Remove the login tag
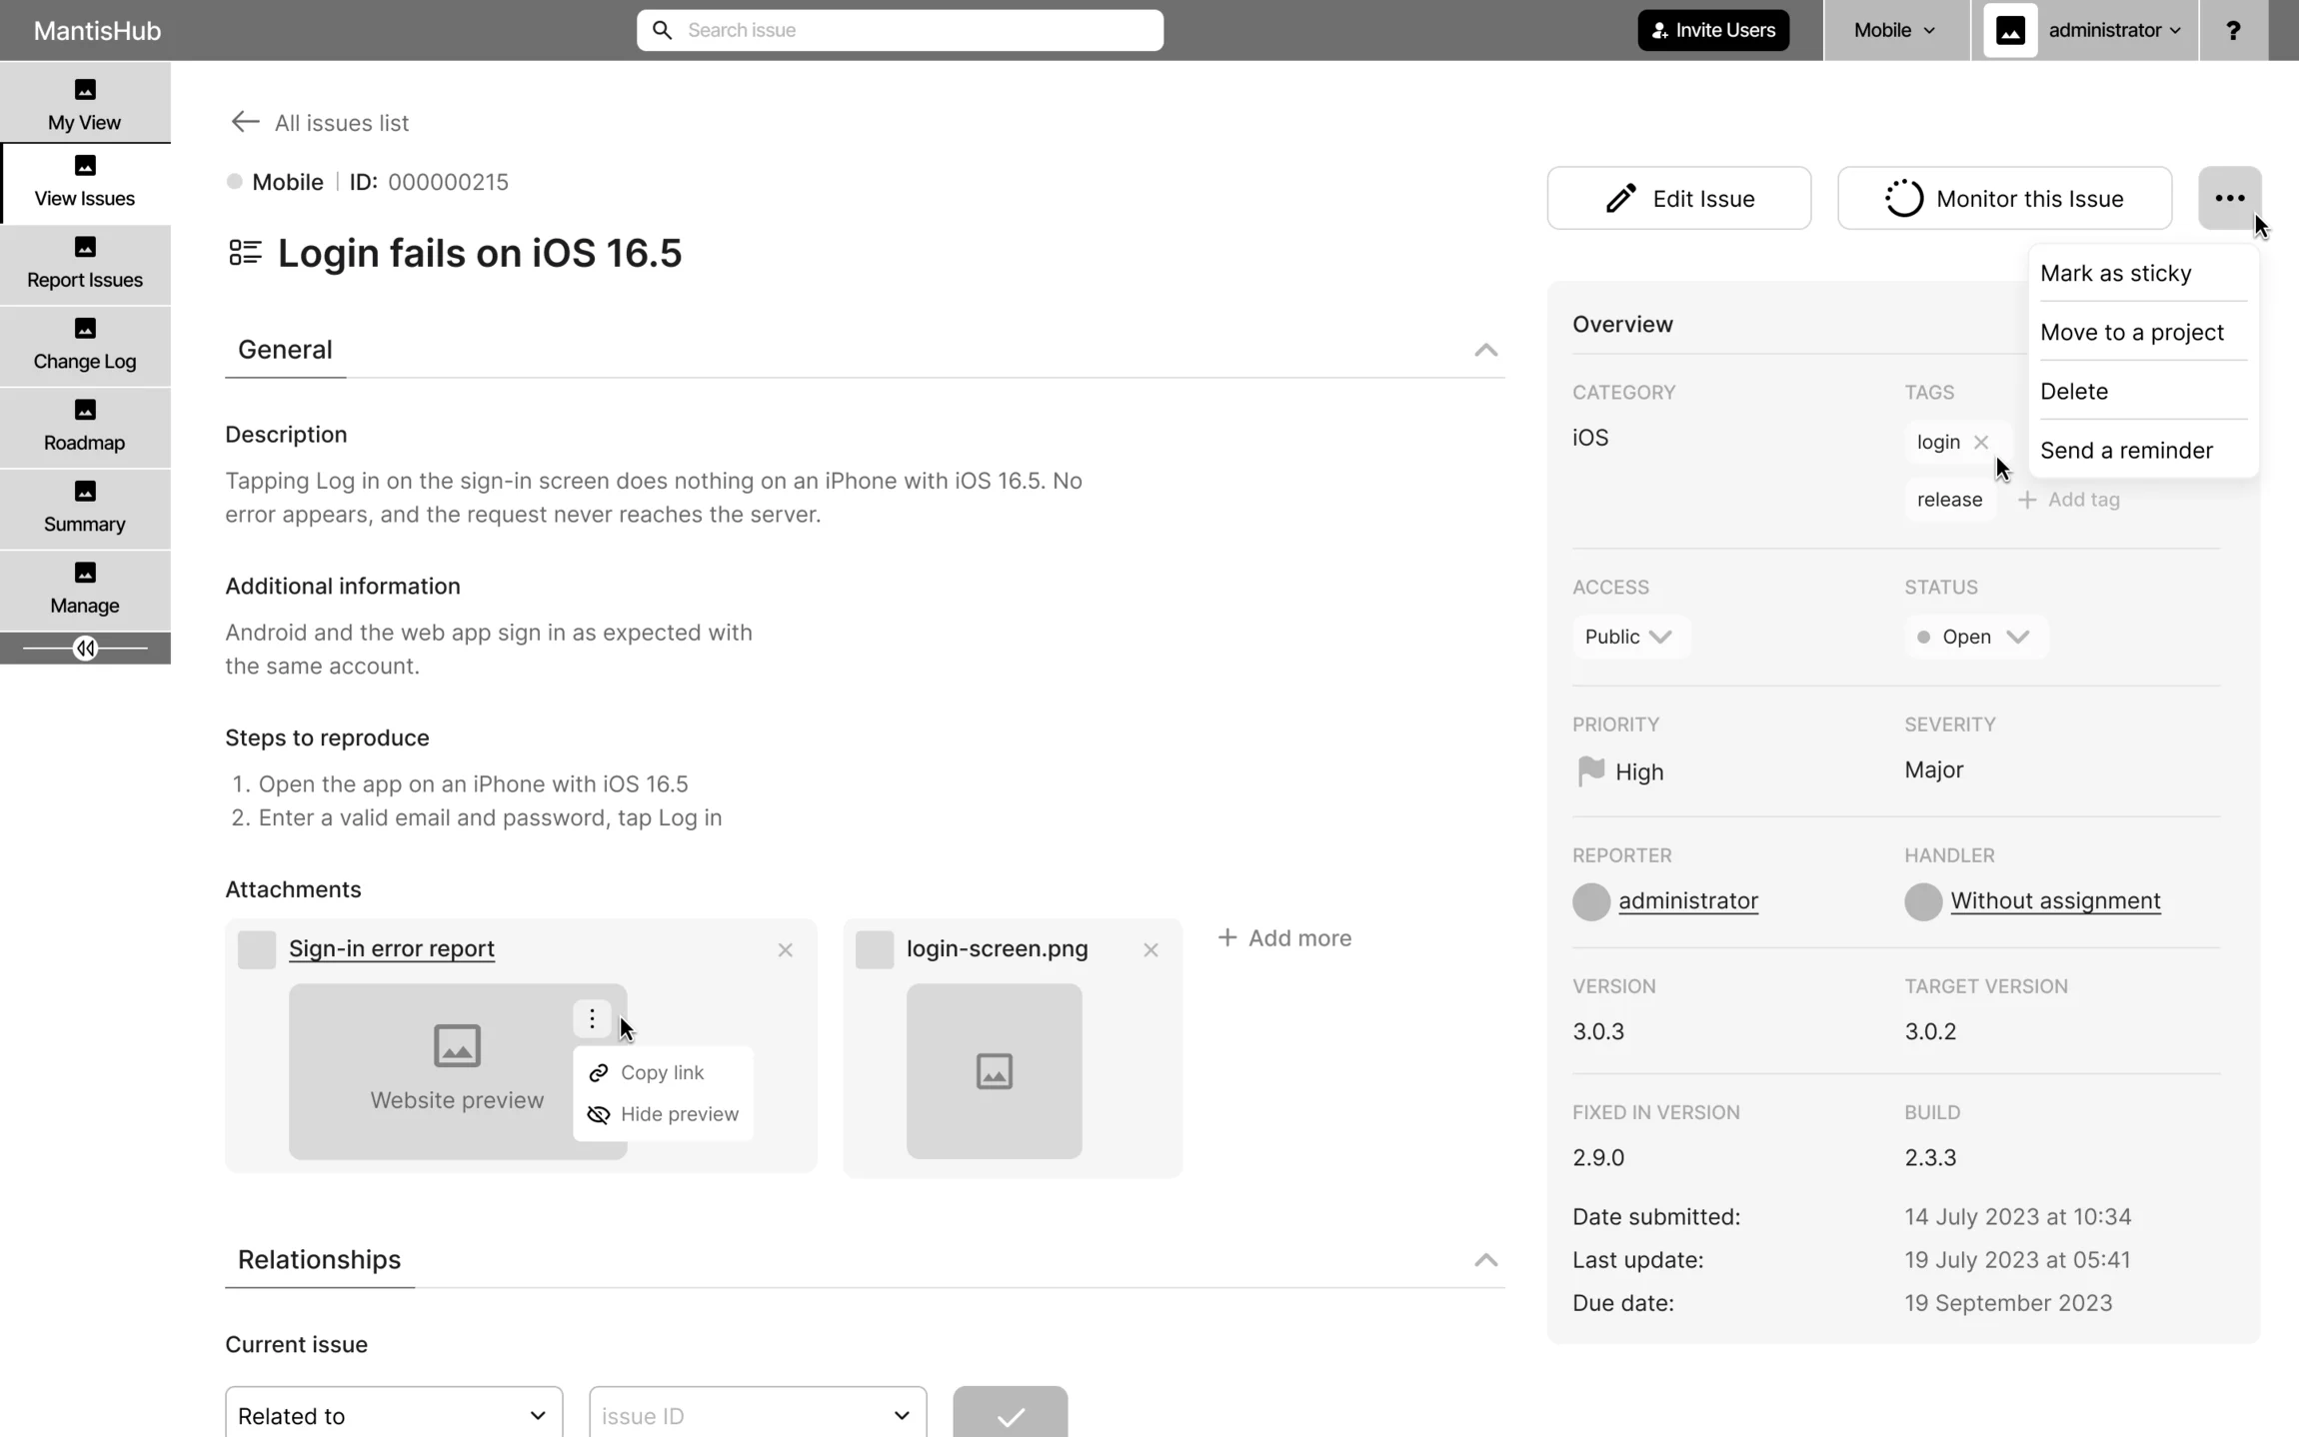Viewport: 2299px width, 1437px height. coord(1980,442)
